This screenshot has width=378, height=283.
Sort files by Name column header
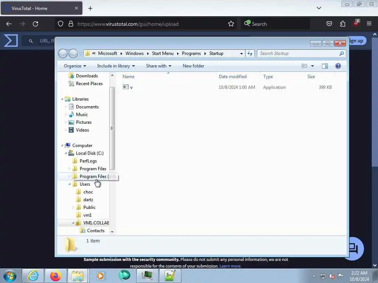click(168, 77)
